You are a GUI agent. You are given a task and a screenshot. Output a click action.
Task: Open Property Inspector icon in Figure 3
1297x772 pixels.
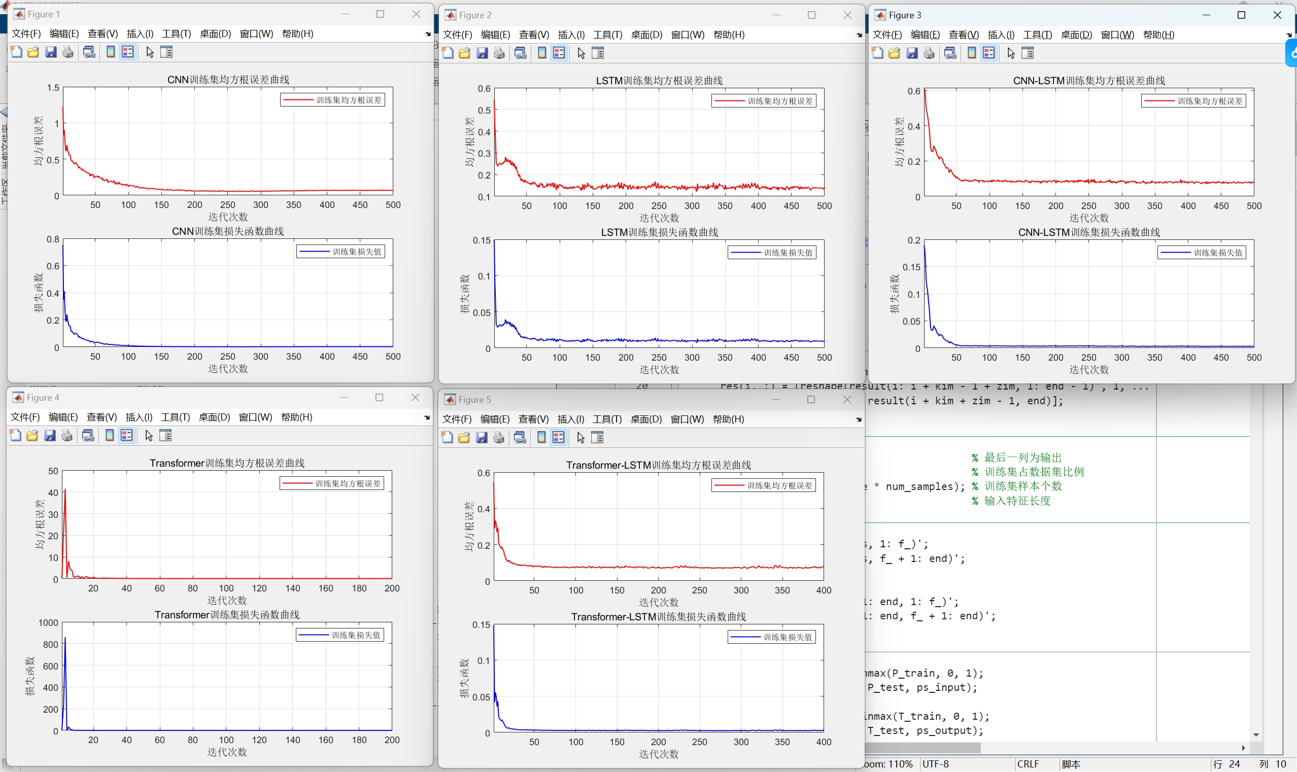[x=1028, y=53]
